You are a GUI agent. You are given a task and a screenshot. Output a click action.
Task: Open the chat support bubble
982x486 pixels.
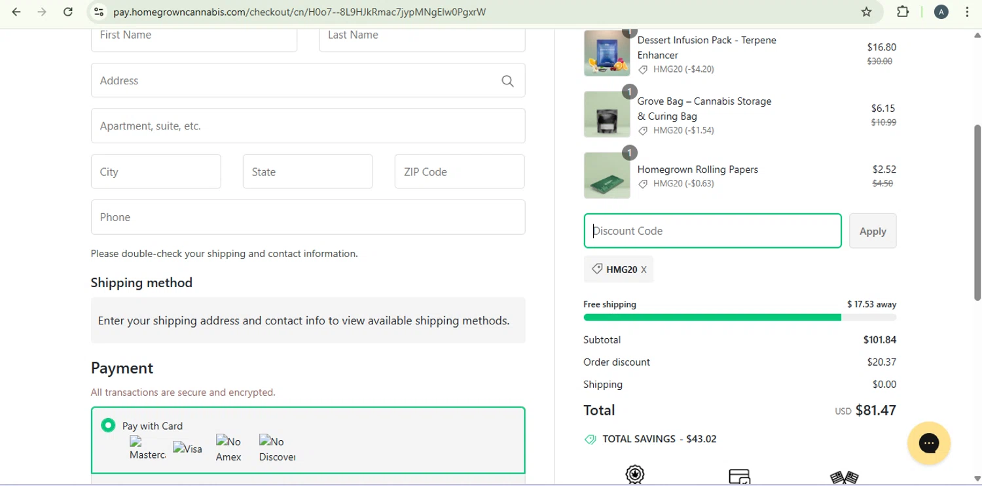click(929, 443)
